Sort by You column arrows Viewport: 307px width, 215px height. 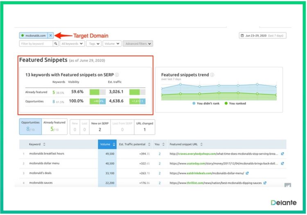(x=163, y=144)
